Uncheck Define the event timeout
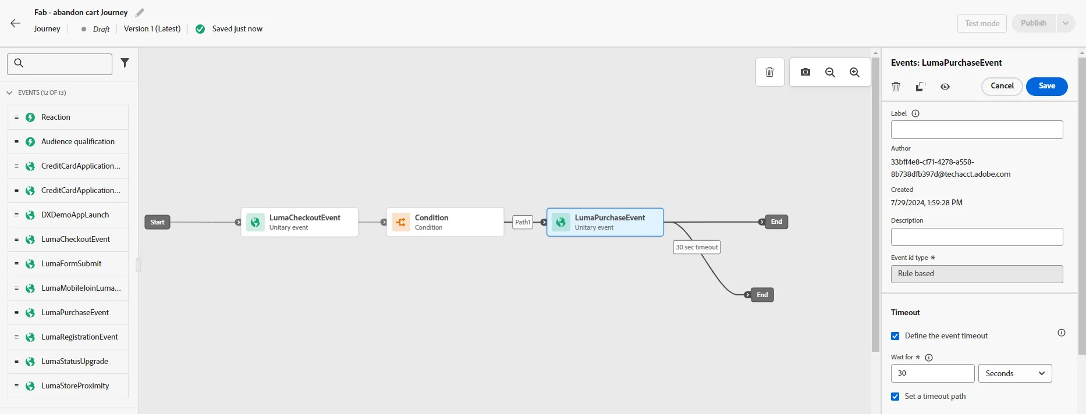 click(x=895, y=336)
